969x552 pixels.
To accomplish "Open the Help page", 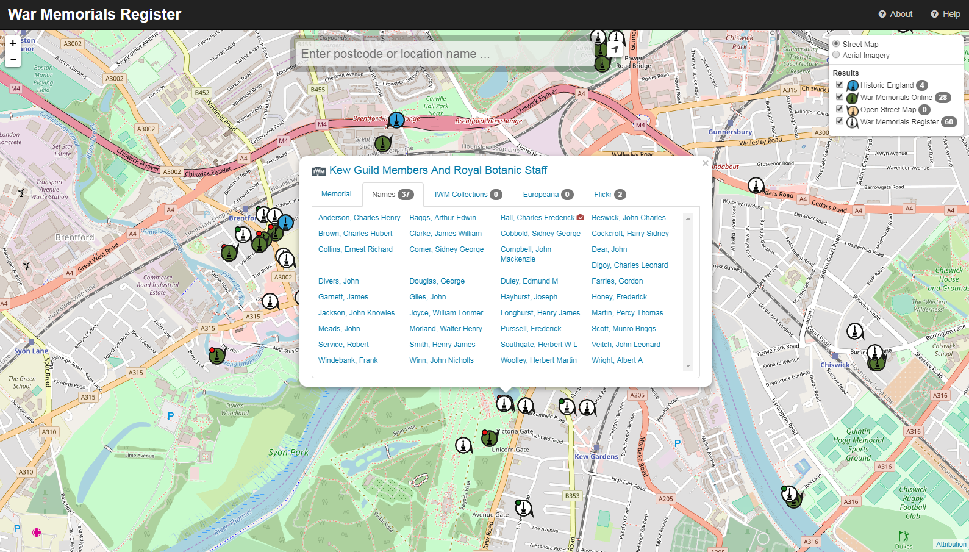I will pyautogui.click(x=945, y=14).
